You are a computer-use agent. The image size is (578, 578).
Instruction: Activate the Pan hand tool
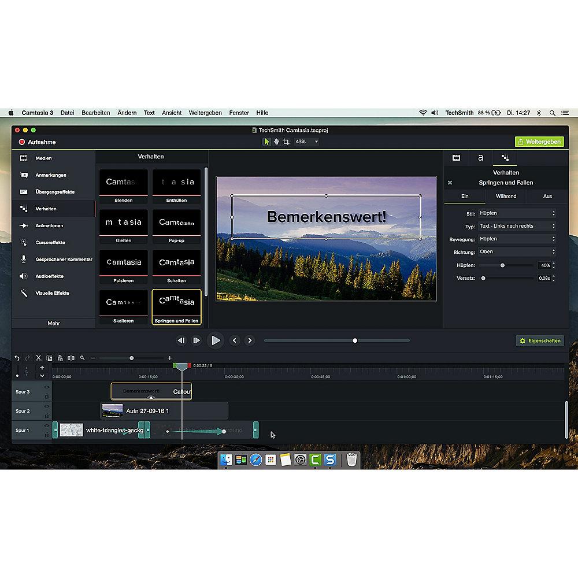[276, 142]
